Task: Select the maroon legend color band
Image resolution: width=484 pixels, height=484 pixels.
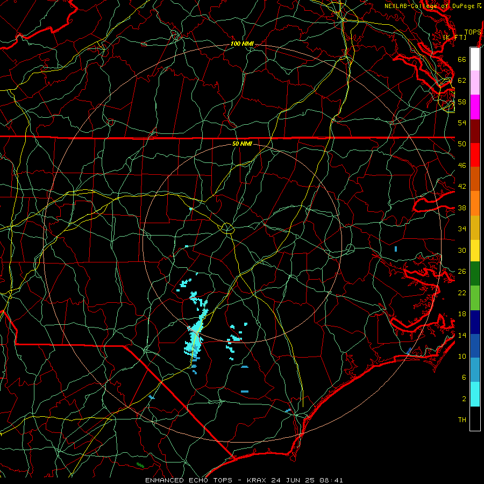Action: coord(475,131)
